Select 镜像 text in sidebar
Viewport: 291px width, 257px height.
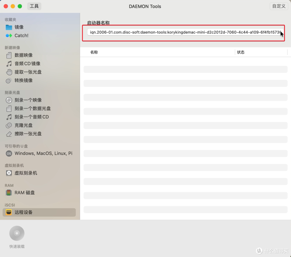point(19,27)
